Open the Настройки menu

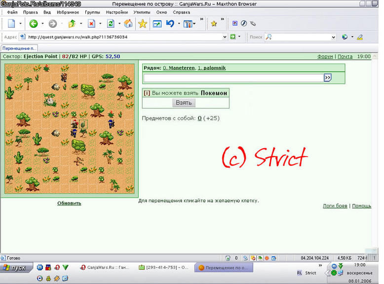coord(117,12)
